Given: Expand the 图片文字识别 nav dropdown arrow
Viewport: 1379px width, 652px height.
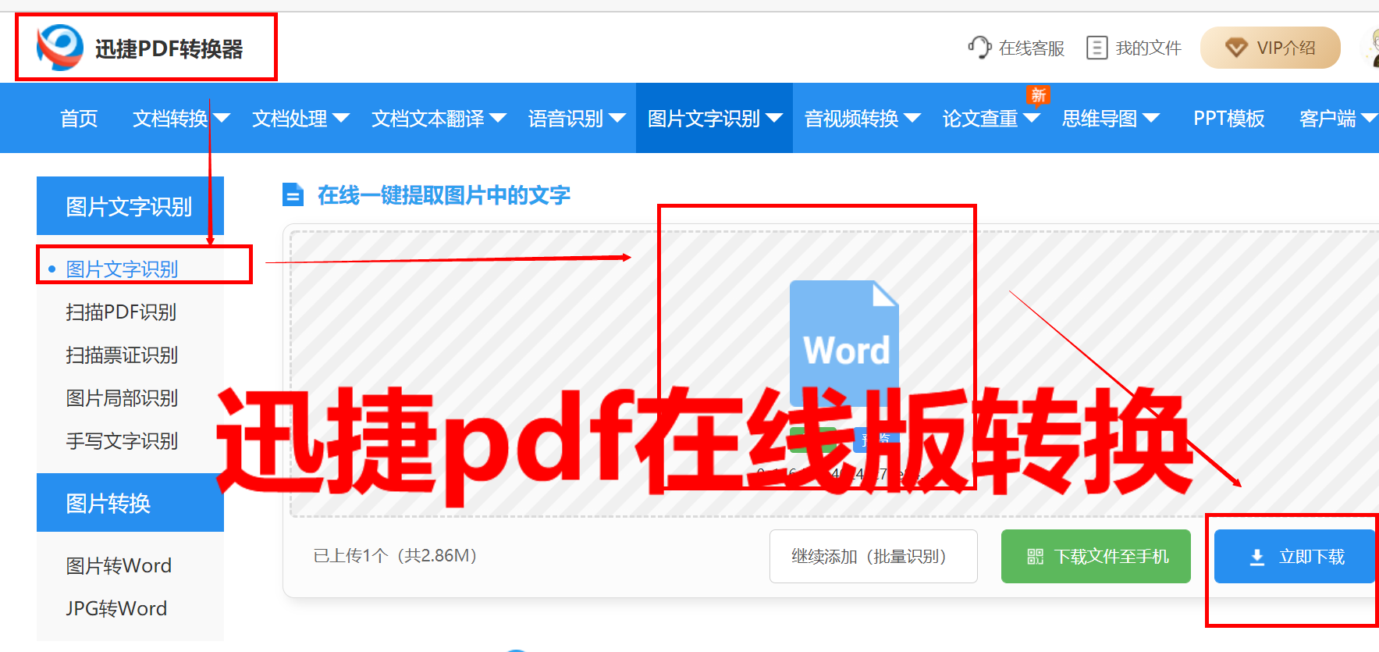Looking at the screenshot, I should 774,118.
